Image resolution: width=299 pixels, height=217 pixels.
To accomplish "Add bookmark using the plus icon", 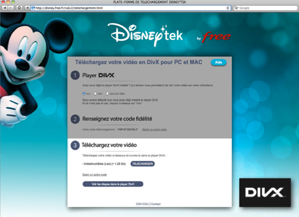I will click(x=28, y=8).
